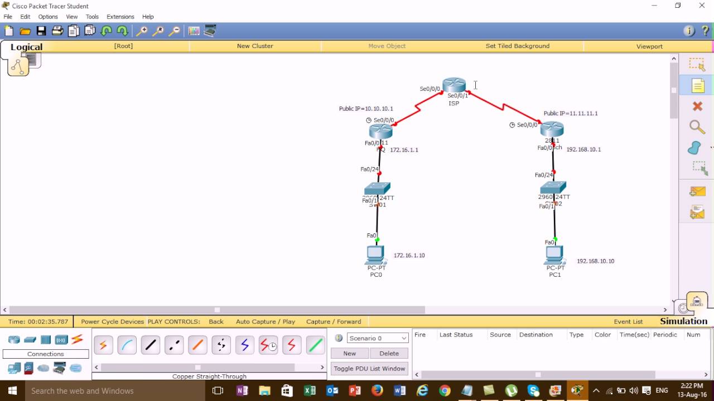Zoom out using the minus magnifier icon
714x401 pixels.
click(175, 31)
